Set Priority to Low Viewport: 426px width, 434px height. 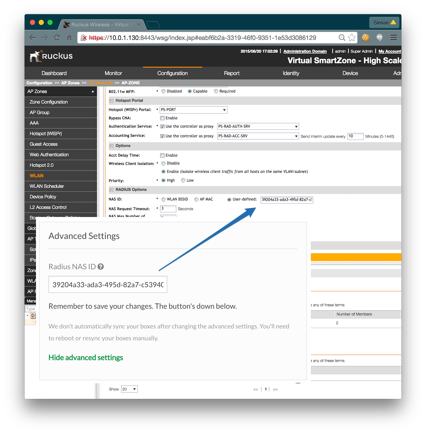click(183, 181)
